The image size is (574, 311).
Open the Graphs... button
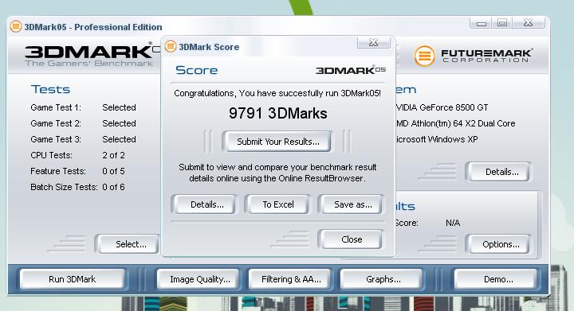pos(383,279)
